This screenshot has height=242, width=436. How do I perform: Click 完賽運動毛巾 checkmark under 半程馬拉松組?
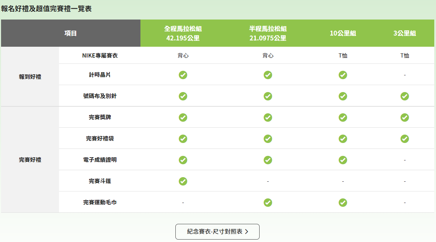[268, 202]
